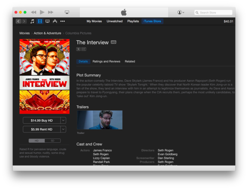Image resolution: width=248 pixels, height=189 pixels.
Task: Go back with the left arrow
Action: (18, 21)
